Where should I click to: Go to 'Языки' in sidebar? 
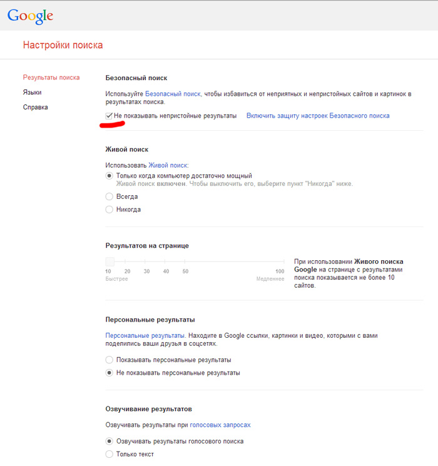[33, 93]
